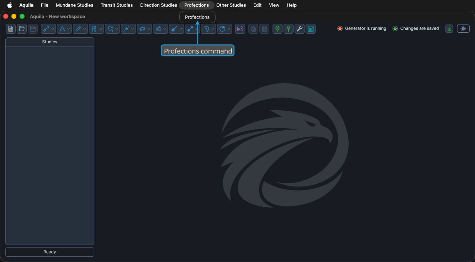Open the Other Studies menu
This screenshot has width=475, height=262.
(231, 5)
